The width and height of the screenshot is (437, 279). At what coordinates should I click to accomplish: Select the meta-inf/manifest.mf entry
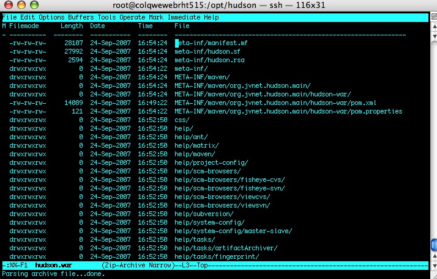(211, 43)
